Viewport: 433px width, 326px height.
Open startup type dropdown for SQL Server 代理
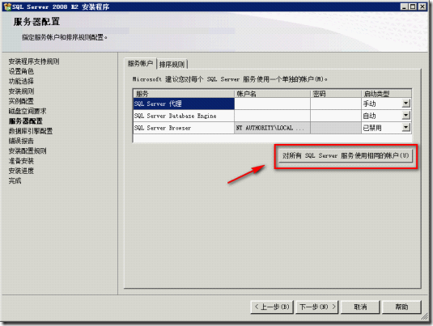tap(405, 104)
